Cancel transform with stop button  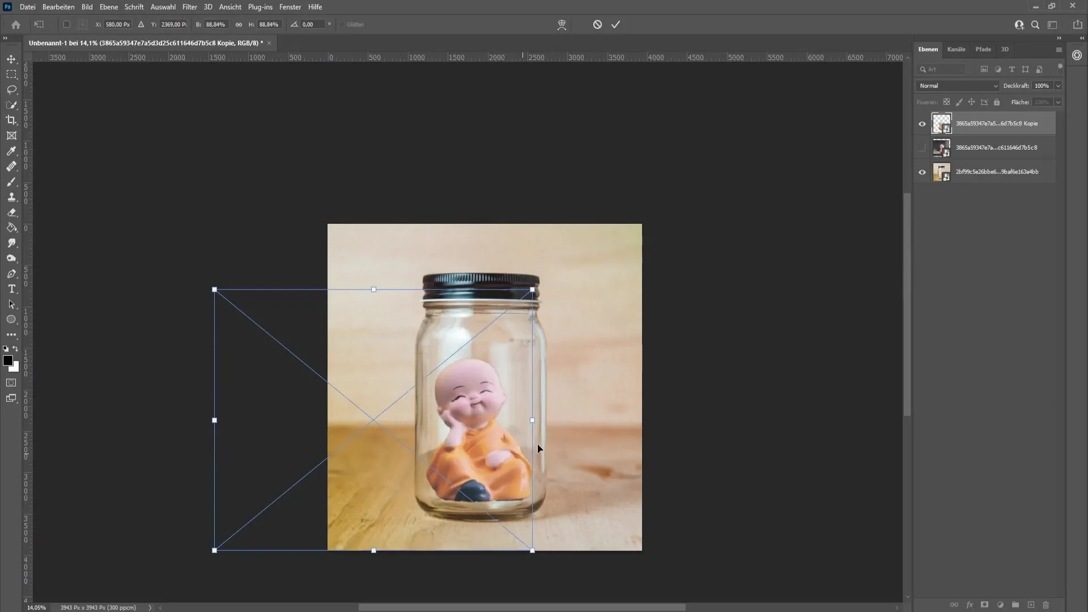point(596,25)
